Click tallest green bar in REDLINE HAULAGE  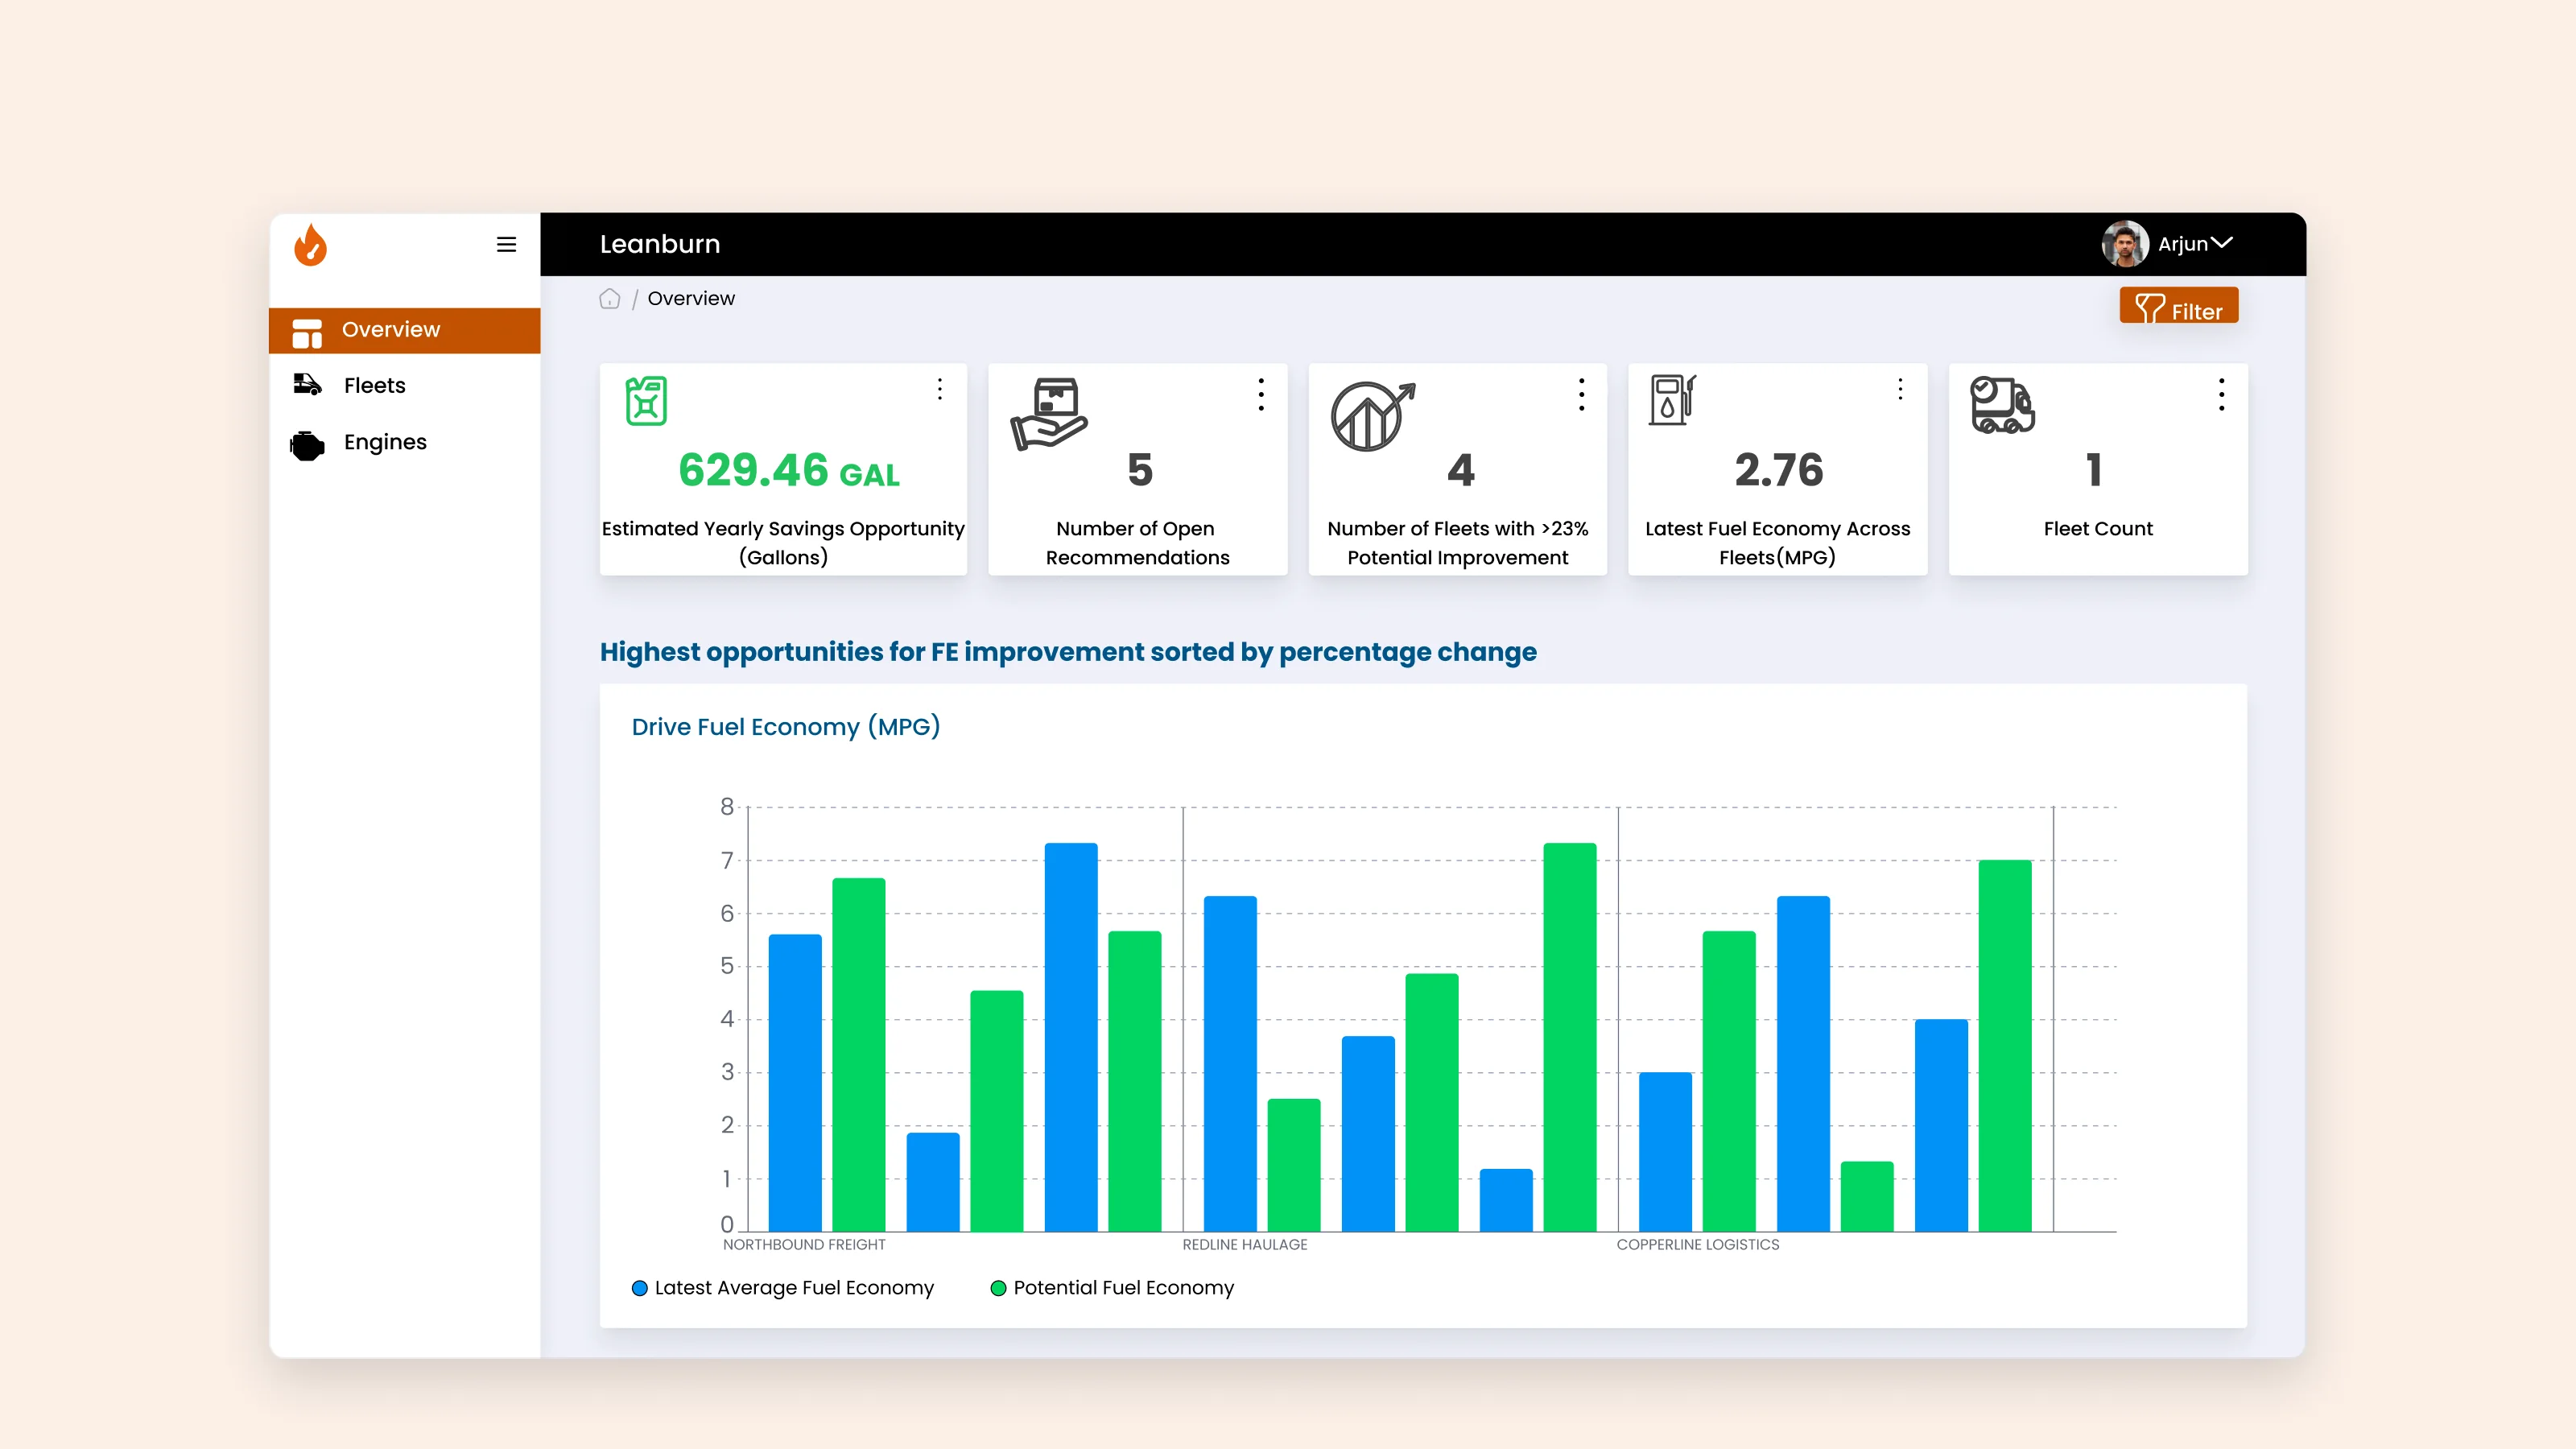pos(1569,1037)
